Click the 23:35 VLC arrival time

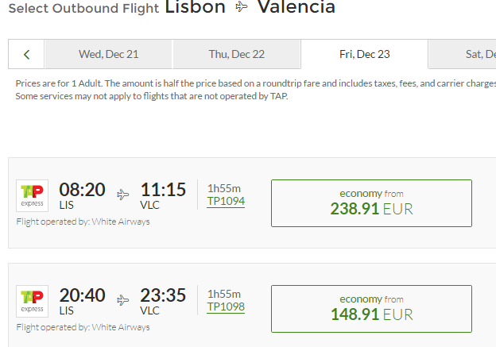point(163,295)
